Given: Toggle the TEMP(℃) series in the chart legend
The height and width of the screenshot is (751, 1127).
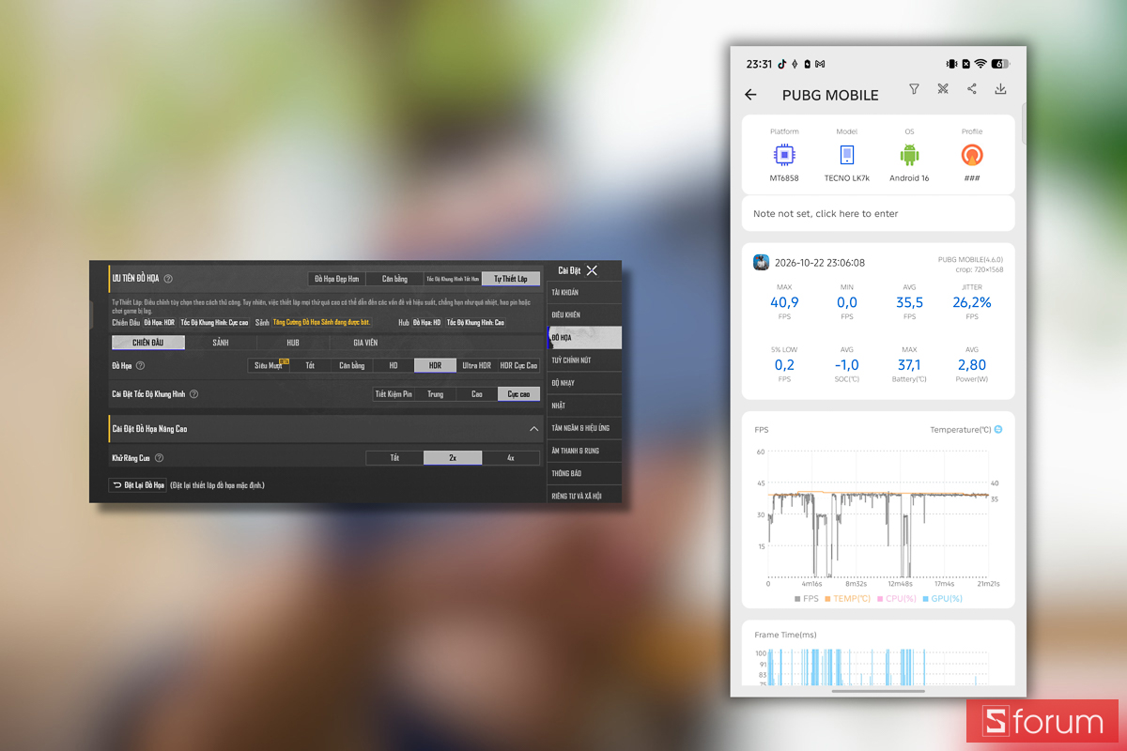Looking at the screenshot, I should pyautogui.click(x=849, y=598).
